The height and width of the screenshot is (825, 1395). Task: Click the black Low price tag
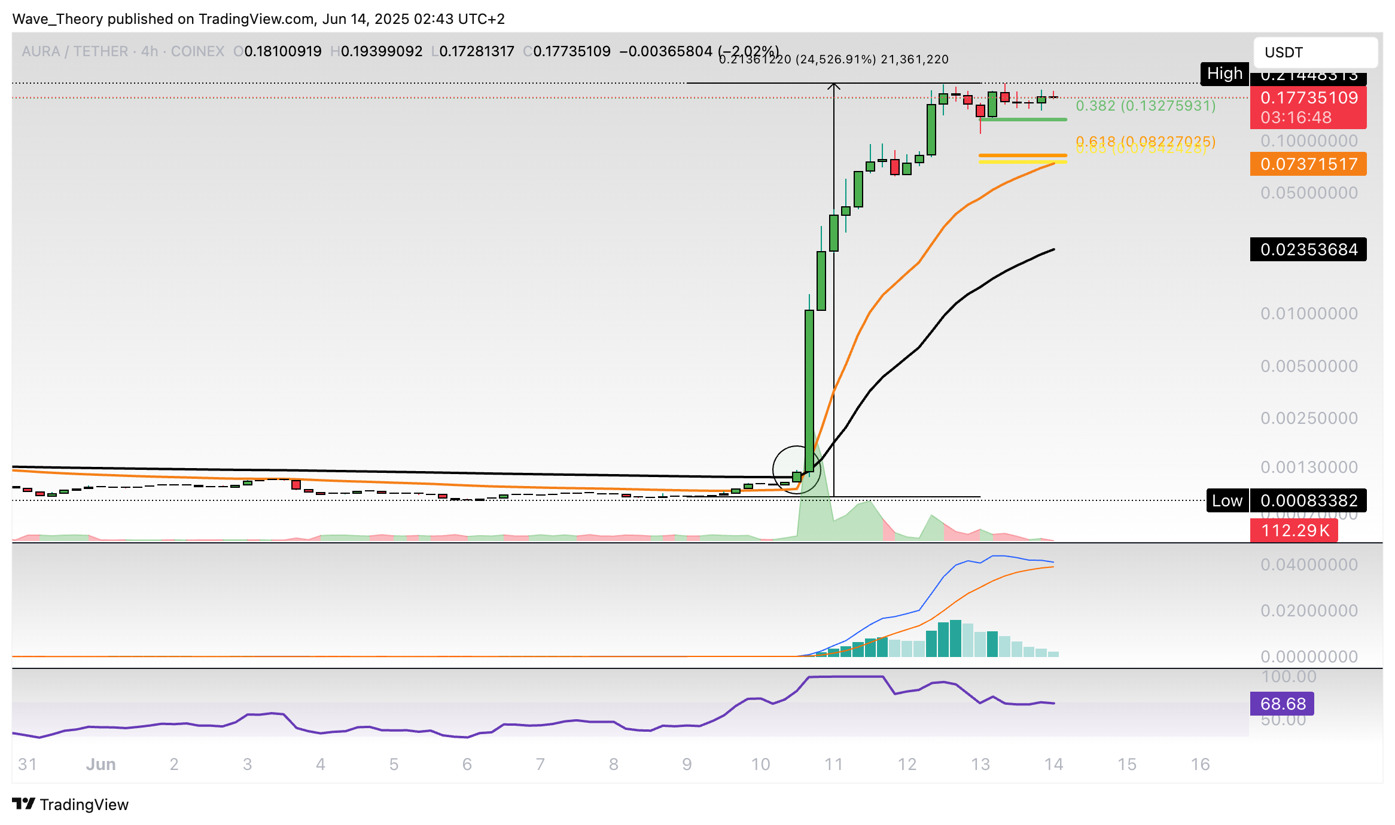click(x=1227, y=500)
